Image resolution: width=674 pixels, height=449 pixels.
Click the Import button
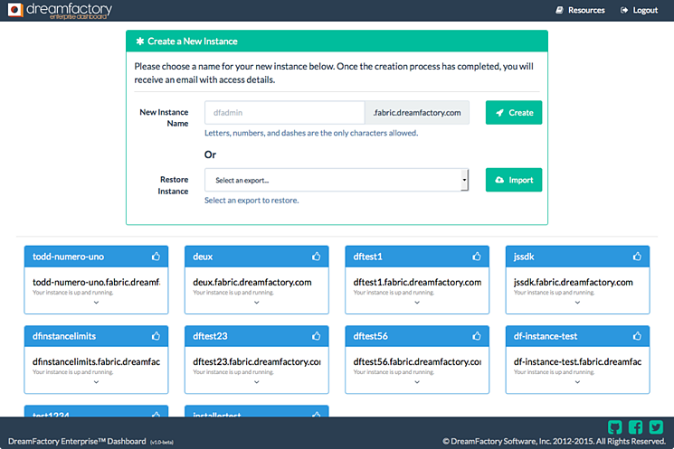pyautogui.click(x=514, y=180)
